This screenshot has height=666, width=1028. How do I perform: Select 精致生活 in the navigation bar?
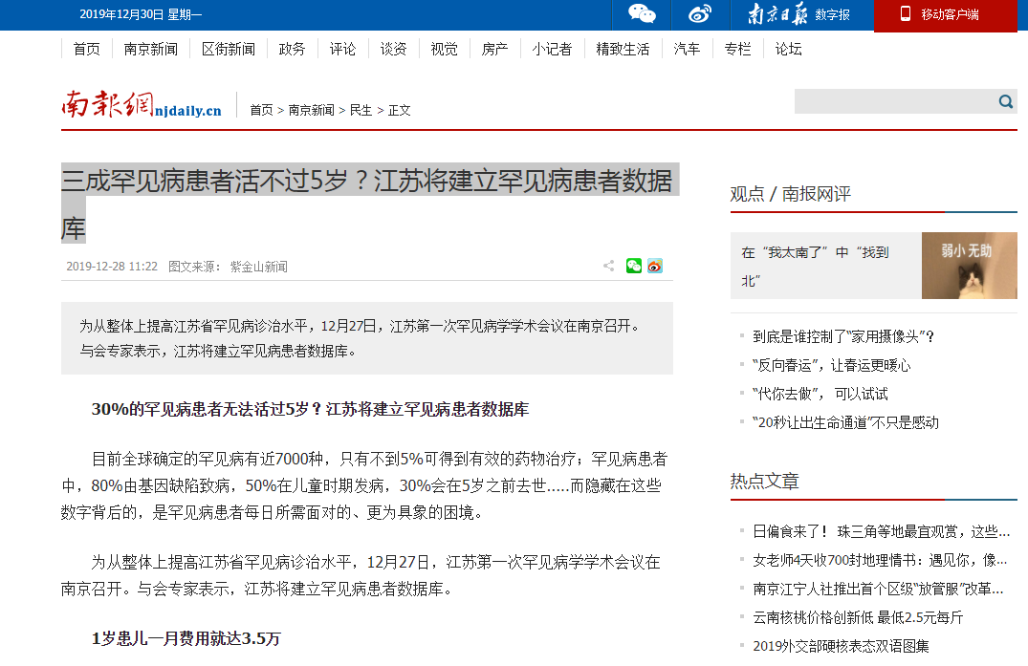[x=622, y=49]
